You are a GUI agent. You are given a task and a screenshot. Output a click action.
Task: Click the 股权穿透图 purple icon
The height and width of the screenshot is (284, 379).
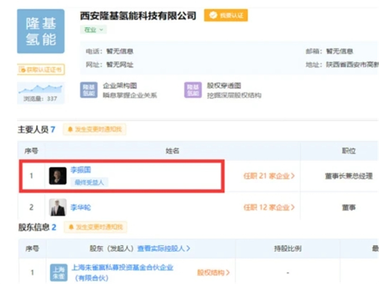193,90
